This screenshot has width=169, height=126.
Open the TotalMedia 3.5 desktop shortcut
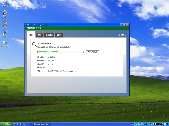[5, 34]
